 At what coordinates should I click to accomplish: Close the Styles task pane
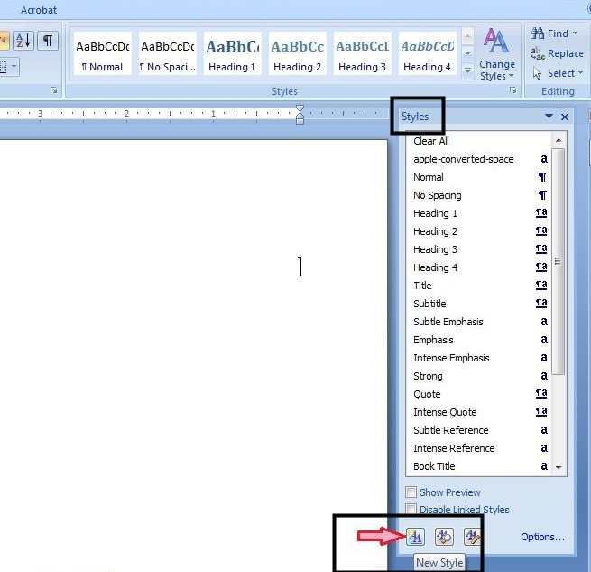click(x=565, y=117)
